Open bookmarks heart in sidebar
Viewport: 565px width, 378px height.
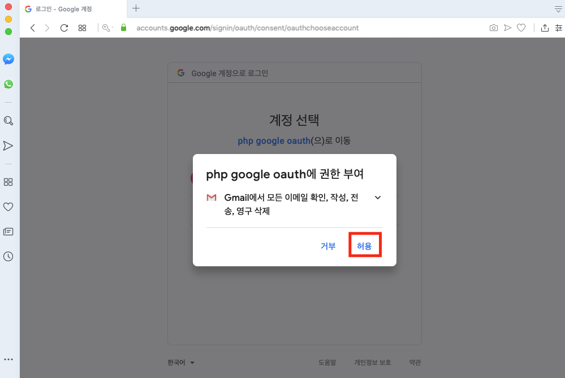(8, 206)
